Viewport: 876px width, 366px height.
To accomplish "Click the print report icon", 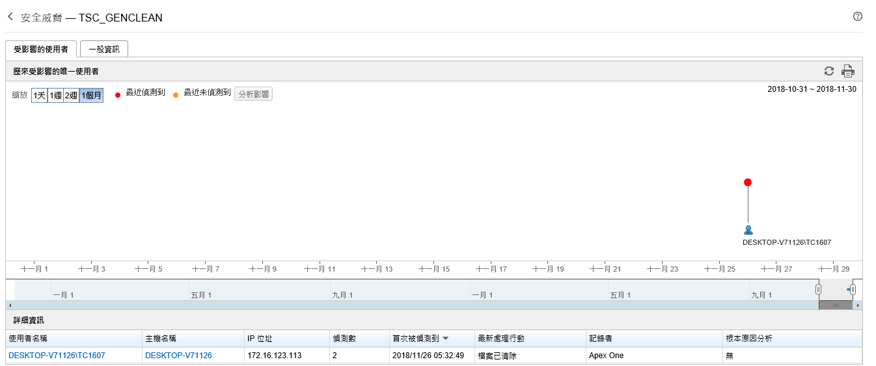I will [847, 71].
